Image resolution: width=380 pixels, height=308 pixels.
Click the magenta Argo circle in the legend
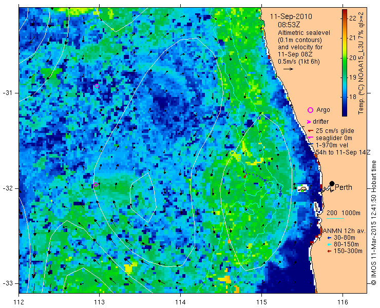[310, 110]
